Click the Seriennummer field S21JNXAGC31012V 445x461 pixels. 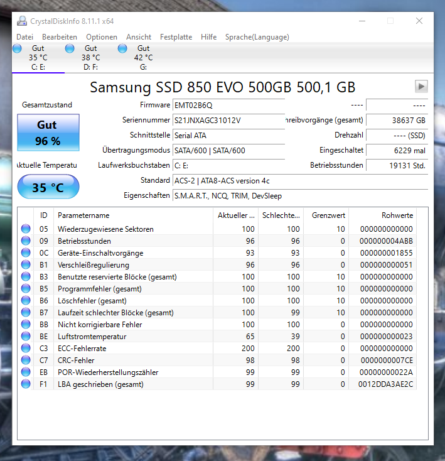[229, 120]
